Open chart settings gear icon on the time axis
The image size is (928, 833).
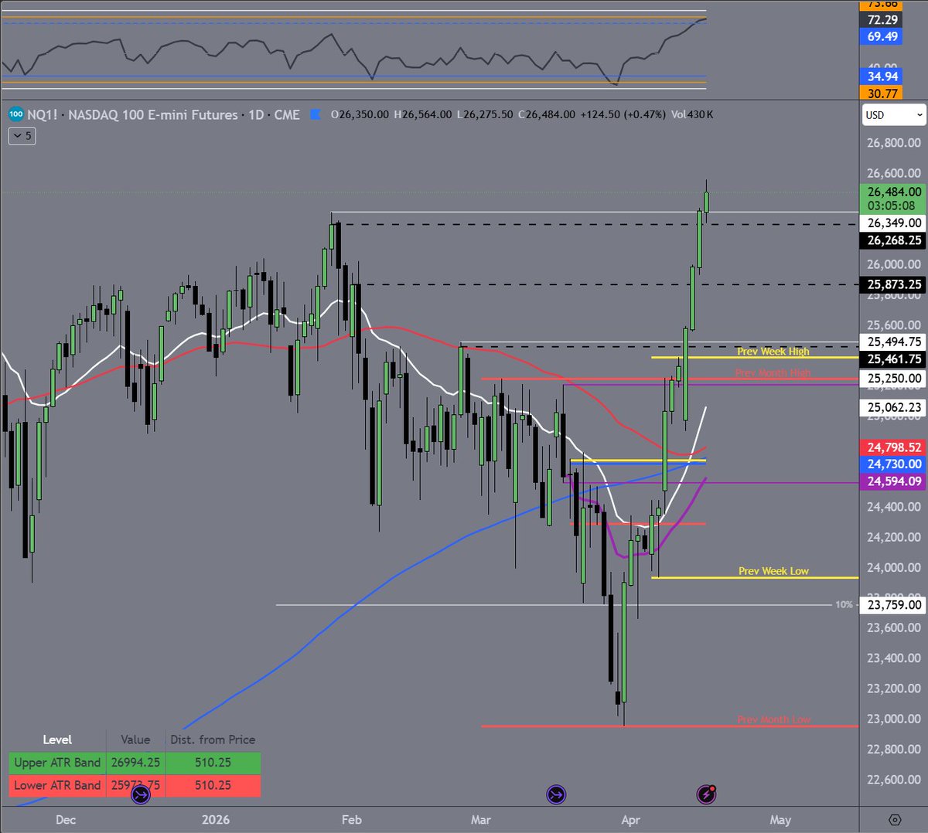point(895,820)
